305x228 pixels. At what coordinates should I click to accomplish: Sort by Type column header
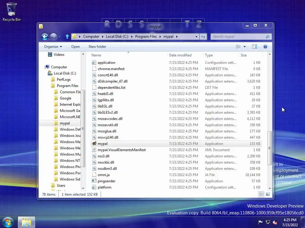pos(221,55)
